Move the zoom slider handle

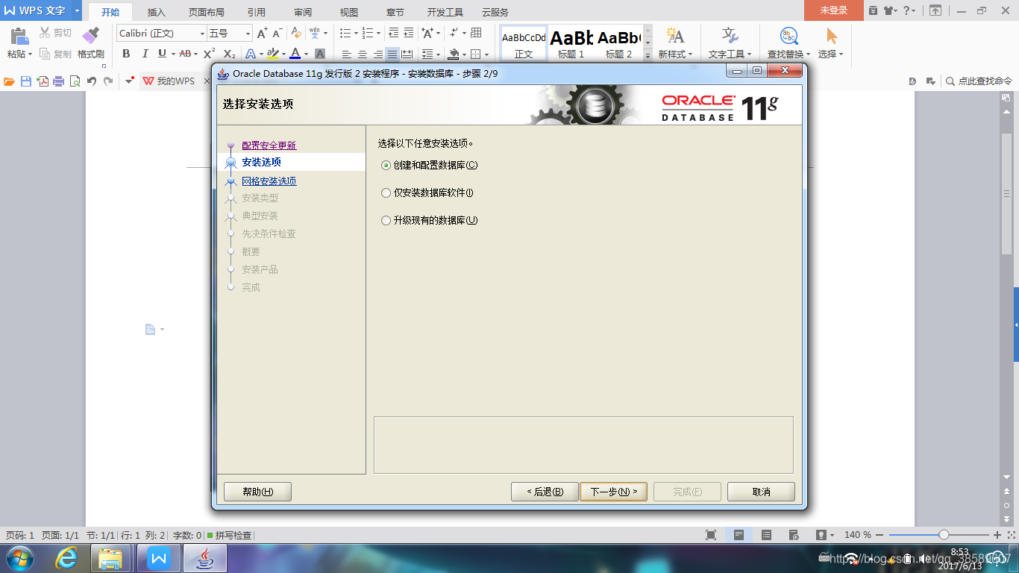(944, 535)
